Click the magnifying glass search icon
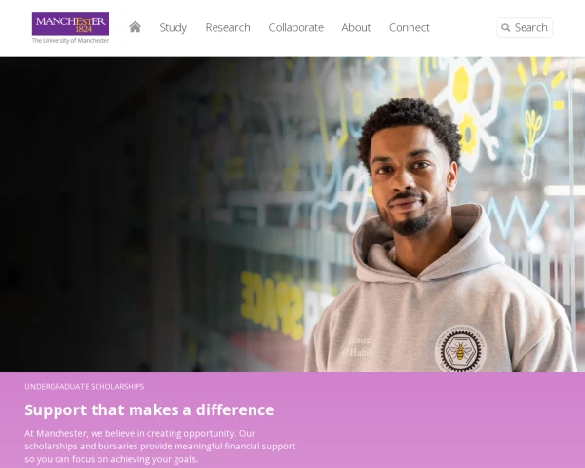The image size is (585, 468). 505,27
